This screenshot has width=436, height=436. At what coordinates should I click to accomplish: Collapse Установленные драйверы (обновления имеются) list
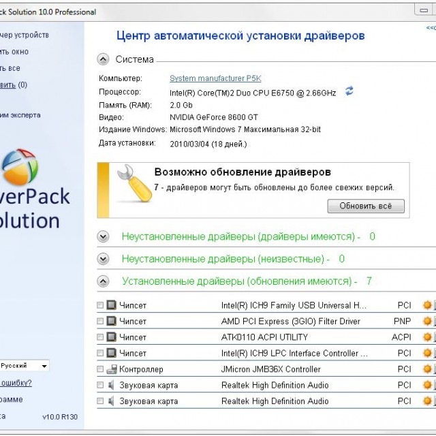pos(103,281)
